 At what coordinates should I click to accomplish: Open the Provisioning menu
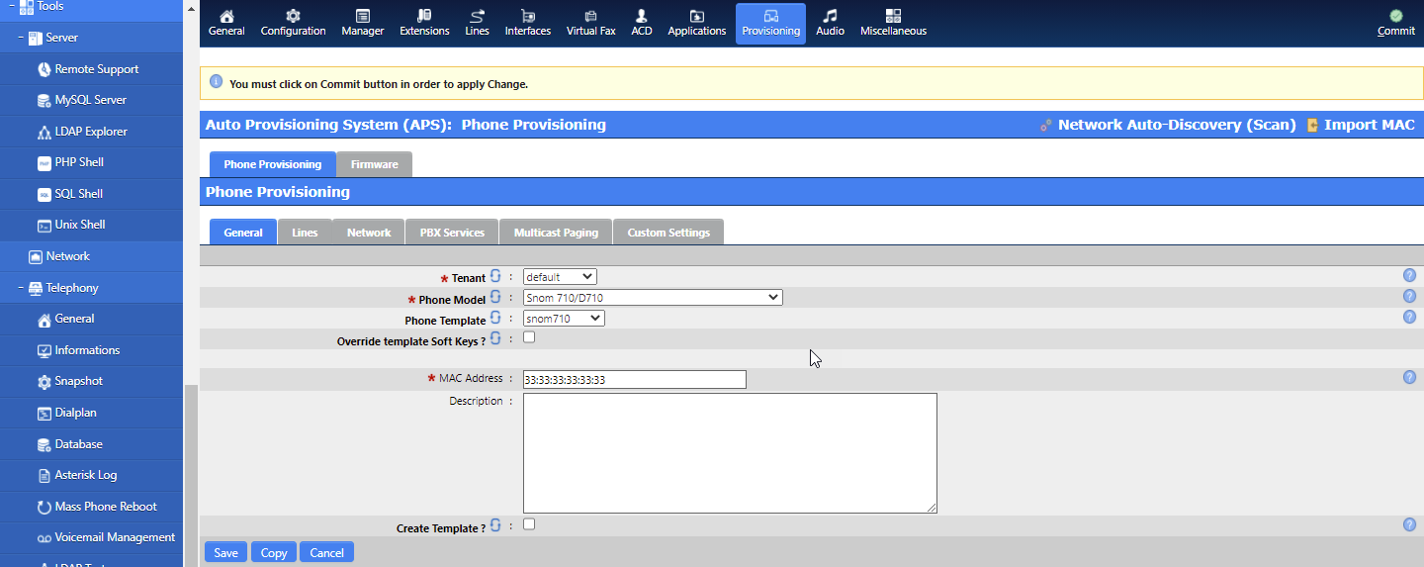[x=770, y=23]
